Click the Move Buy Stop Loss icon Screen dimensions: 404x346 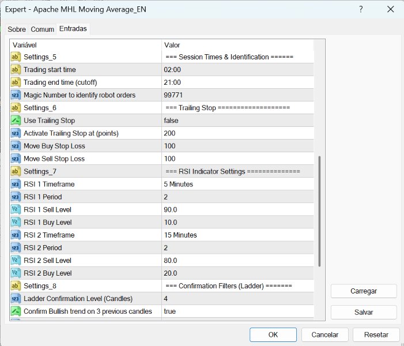tap(16, 146)
